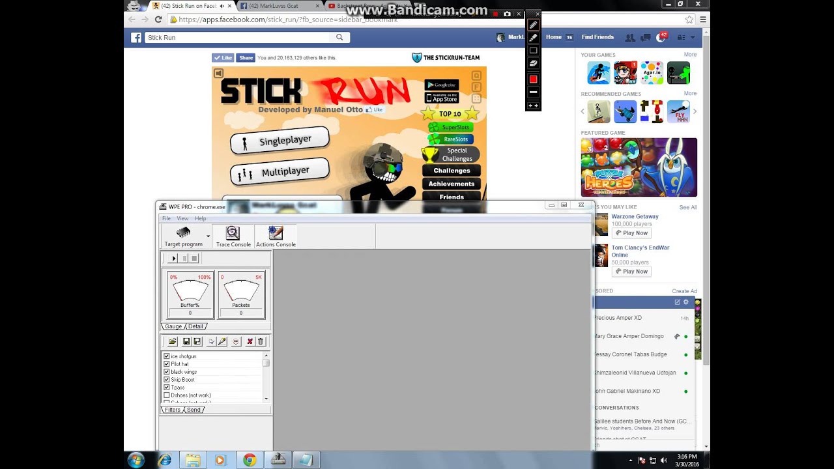
Task: Click Play Now for Warzone Getaway
Action: [631, 233]
